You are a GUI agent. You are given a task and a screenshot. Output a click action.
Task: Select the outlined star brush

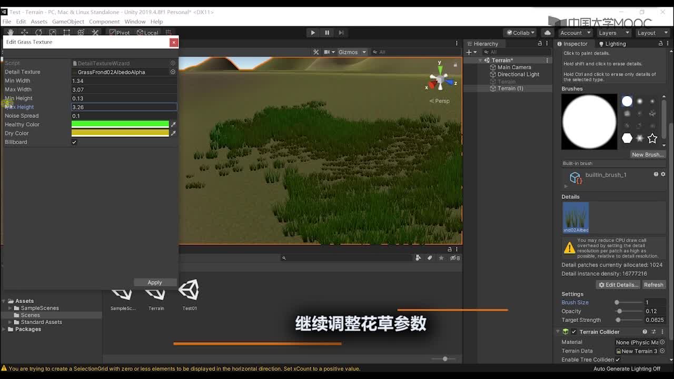[x=652, y=138]
